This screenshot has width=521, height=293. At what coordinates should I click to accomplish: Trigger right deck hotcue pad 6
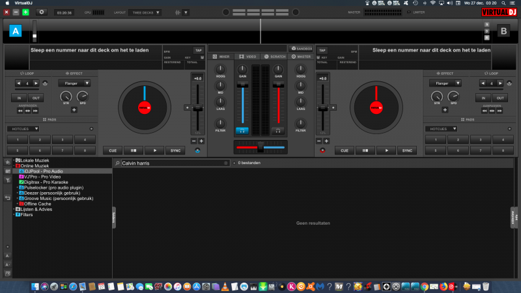[x=458, y=150]
